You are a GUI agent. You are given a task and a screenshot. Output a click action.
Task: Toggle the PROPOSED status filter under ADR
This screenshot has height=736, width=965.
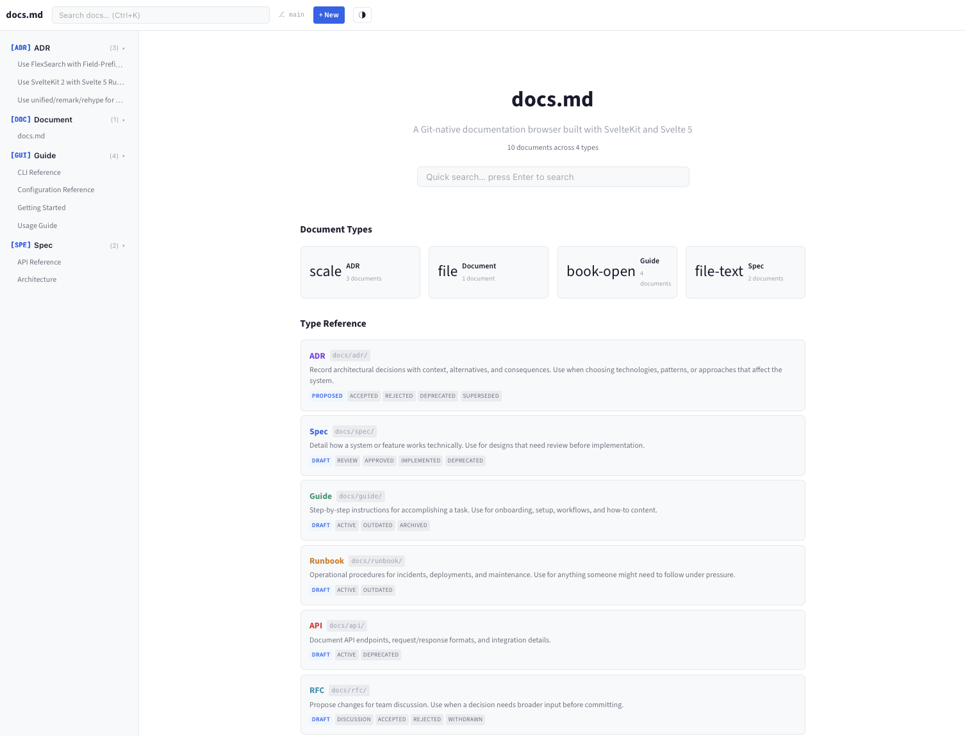(x=327, y=396)
